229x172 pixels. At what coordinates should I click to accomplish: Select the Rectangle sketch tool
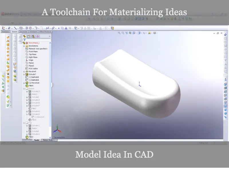21,28
